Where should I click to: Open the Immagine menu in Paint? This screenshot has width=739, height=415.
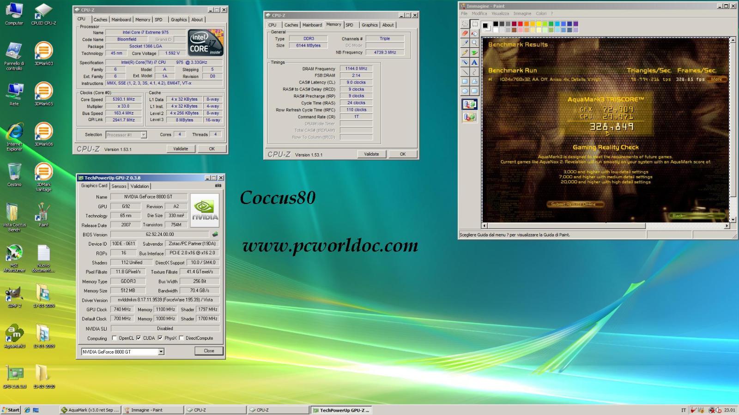[522, 13]
